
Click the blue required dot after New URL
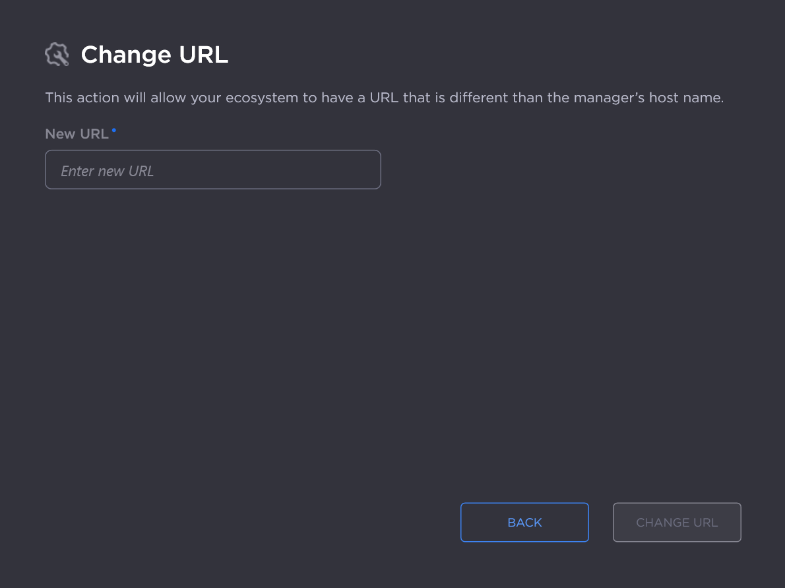click(114, 131)
